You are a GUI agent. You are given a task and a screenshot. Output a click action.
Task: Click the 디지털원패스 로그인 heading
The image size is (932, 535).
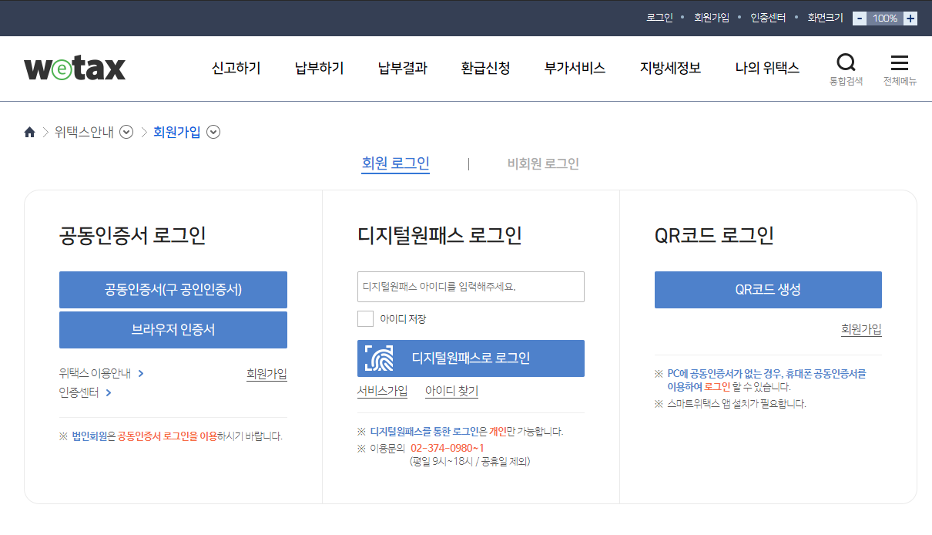[x=440, y=235]
